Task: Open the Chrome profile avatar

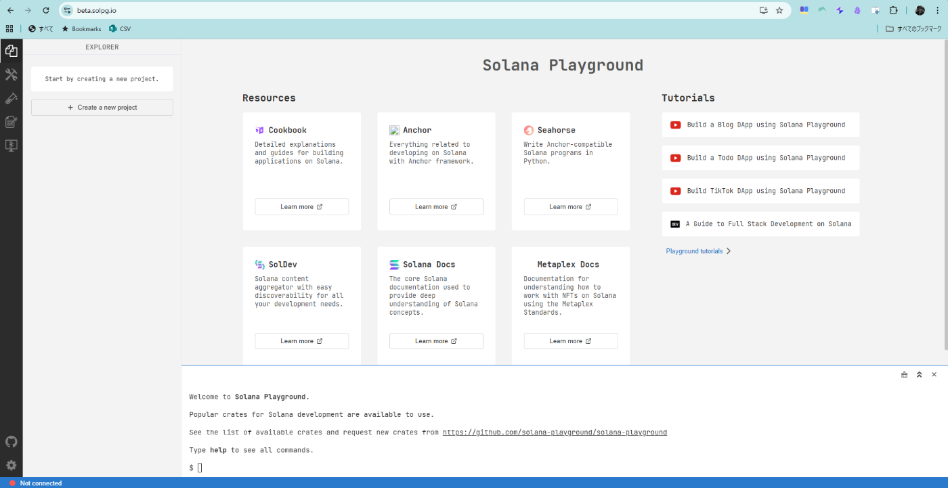Action: [920, 10]
